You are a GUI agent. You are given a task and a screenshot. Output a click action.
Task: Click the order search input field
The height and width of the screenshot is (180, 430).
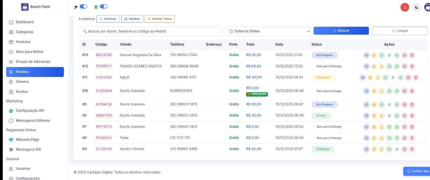(150, 31)
